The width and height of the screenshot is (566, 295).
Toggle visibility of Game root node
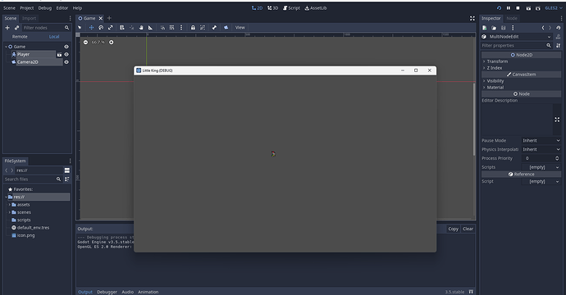[x=66, y=47]
